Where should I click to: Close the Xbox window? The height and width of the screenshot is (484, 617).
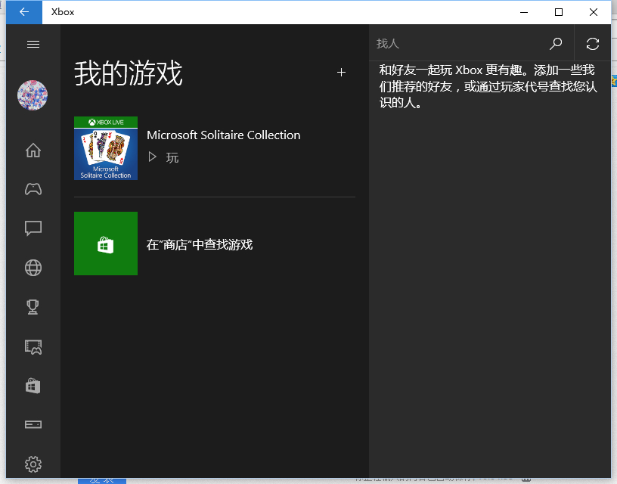(x=594, y=12)
